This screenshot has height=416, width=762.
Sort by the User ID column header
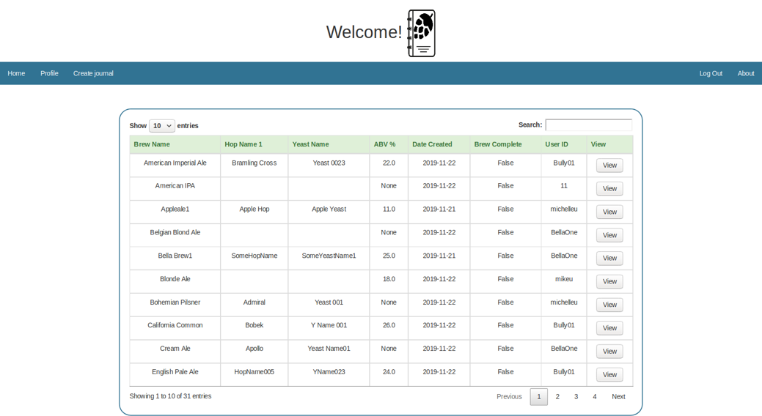point(557,144)
